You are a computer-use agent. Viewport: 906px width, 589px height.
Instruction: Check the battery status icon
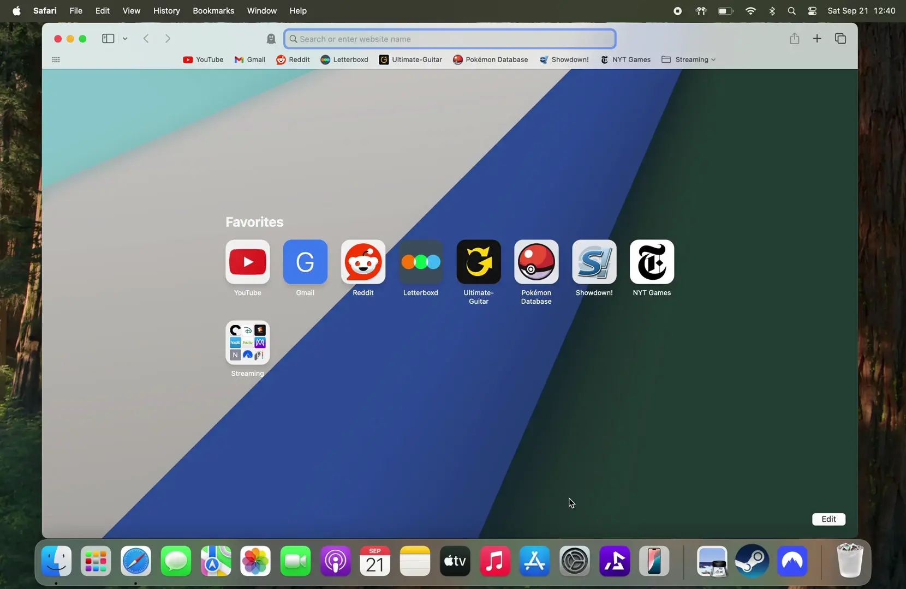pyautogui.click(x=725, y=11)
